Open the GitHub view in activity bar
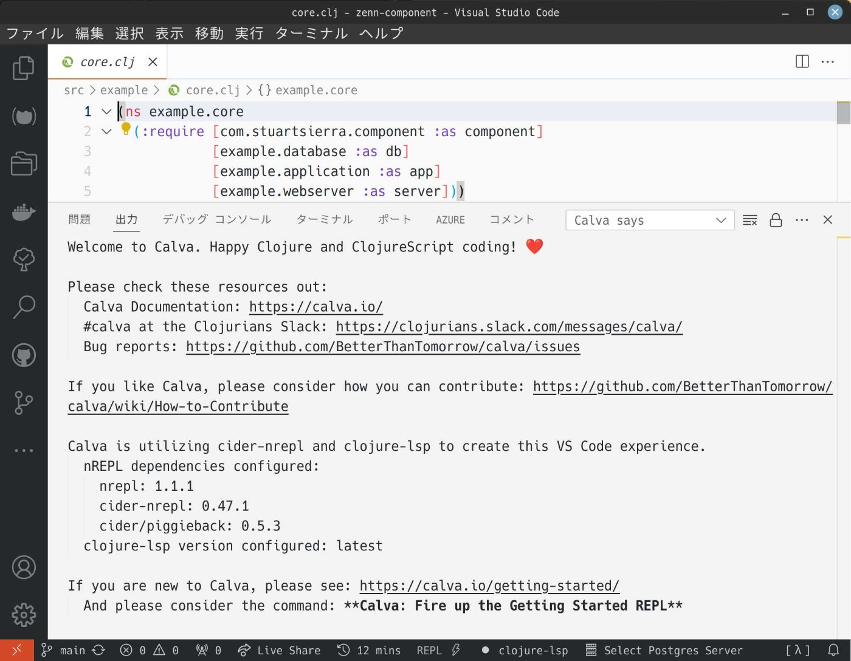851x661 pixels. [x=24, y=355]
